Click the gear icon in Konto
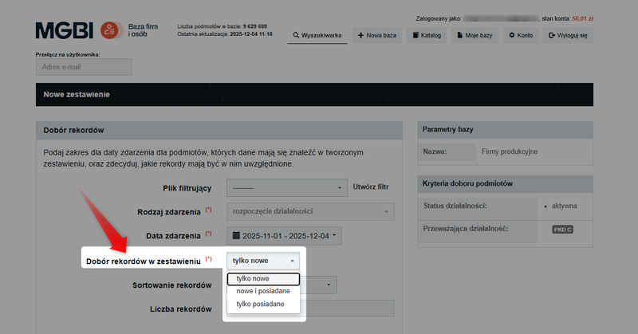Viewport: 638px width, 334px height. [x=511, y=36]
